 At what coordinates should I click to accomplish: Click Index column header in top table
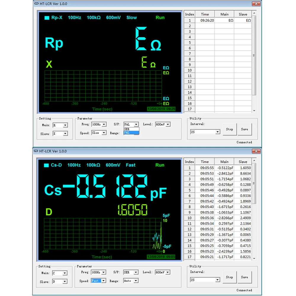[x=189, y=14]
